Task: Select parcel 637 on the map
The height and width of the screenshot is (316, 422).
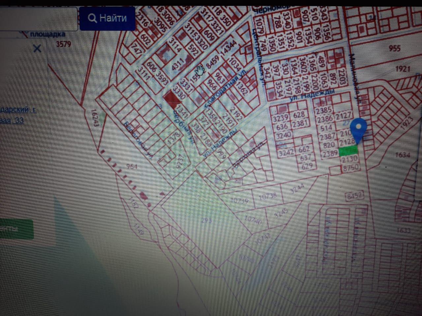Action: [306, 158]
